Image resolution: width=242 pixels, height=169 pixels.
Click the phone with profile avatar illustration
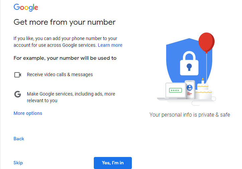coord(190,90)
